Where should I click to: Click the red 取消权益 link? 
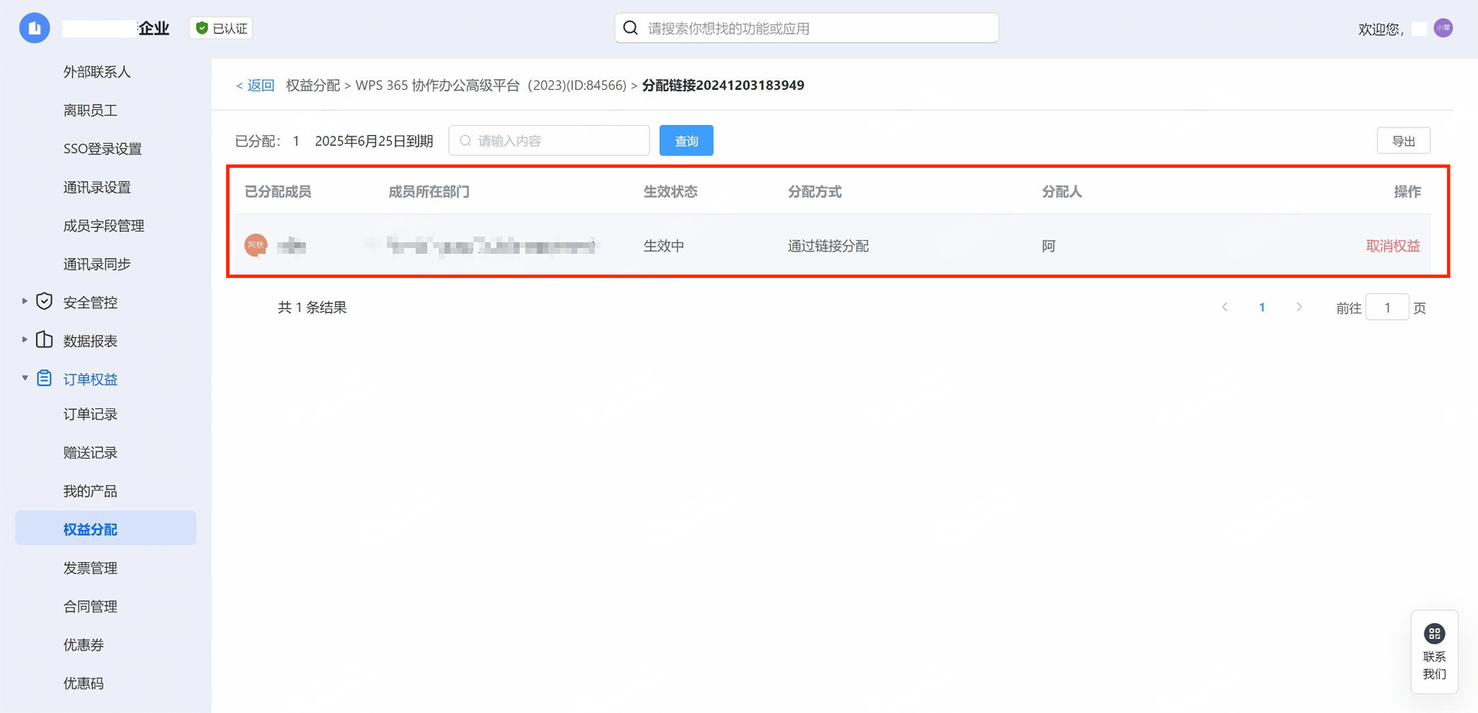click(1392, 246)
